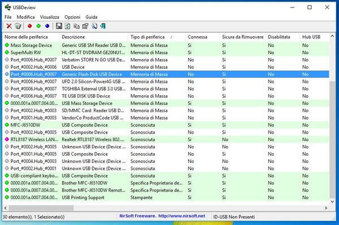Select the 'Port_#0002.Hub_#0001' device name
Image resolution: width=339 pixels, height=225 pixels.
click(33, 168)
